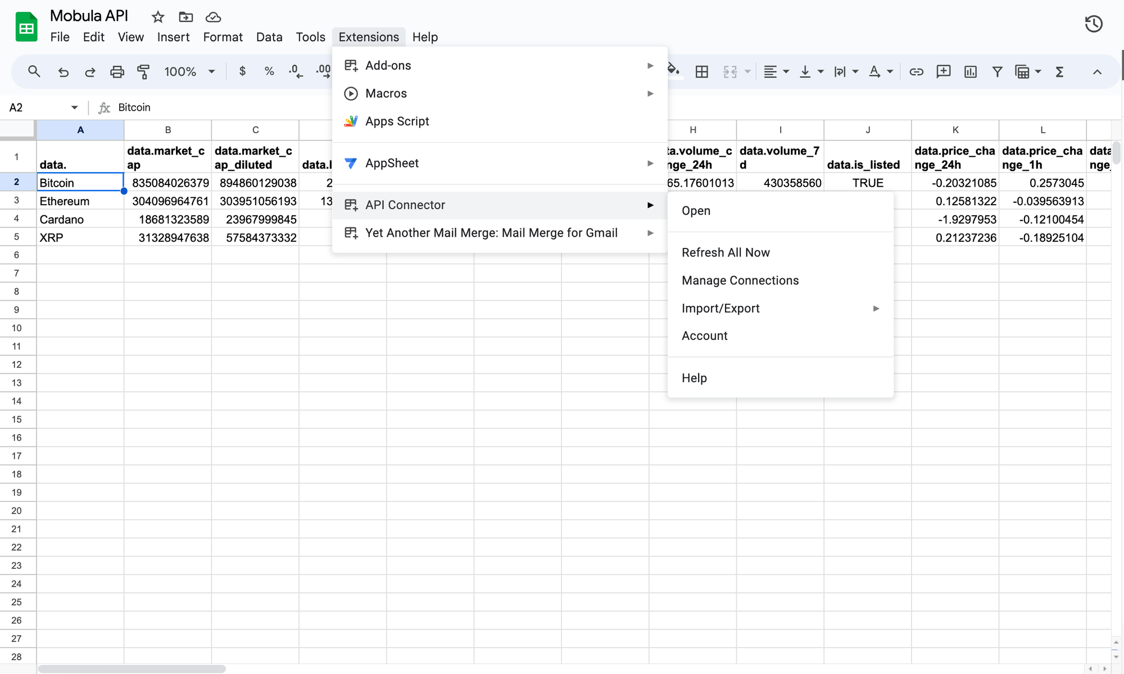Click the search magnifier icon in toolbar
The height and width of the screenshot is (674, 1124).
[x=34, y=71]
